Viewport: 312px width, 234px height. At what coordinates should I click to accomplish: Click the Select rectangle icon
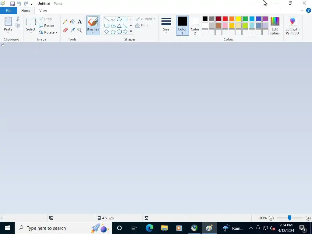pos(31,22)
